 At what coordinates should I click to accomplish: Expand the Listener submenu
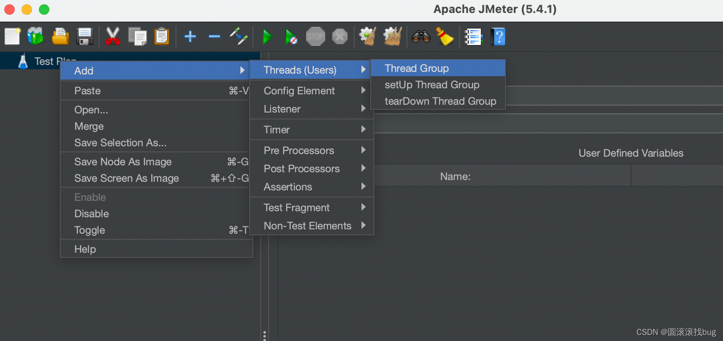point(311,109)
